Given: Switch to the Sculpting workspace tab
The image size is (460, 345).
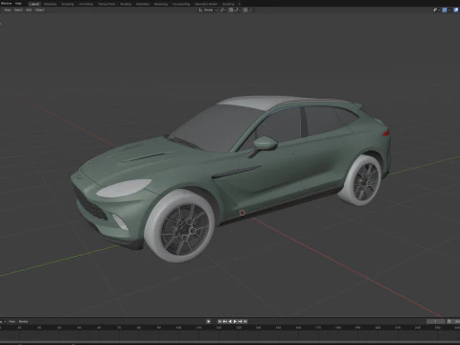Looking at the screenshot, I should click(67, 4).
